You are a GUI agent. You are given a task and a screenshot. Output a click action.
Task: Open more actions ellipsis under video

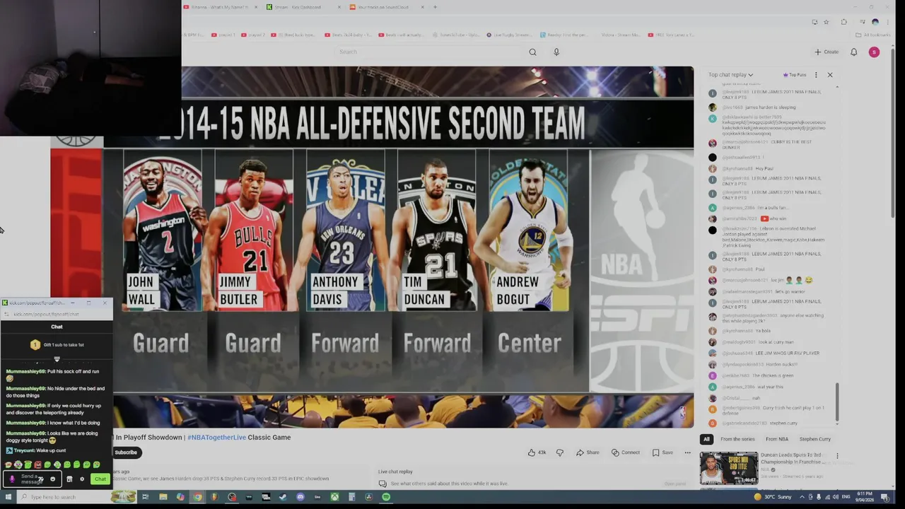coord(687,452)
